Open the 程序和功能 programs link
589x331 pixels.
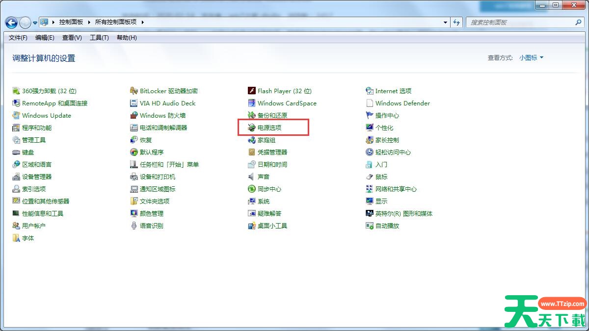coord(36,127)
